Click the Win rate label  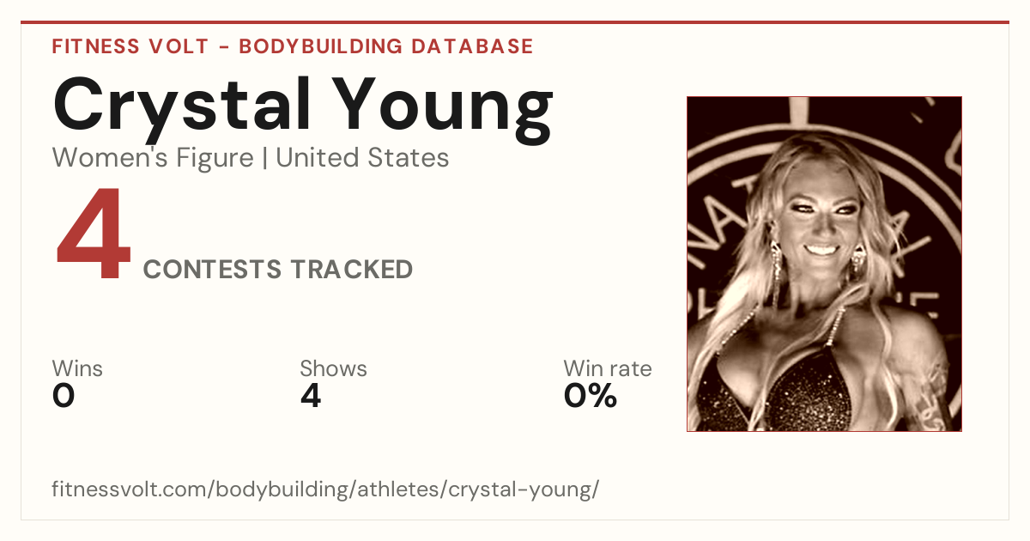608,369
